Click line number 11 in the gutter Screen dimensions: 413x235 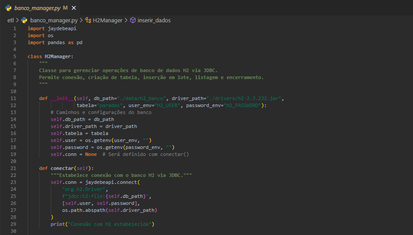[x=14, y=98]
